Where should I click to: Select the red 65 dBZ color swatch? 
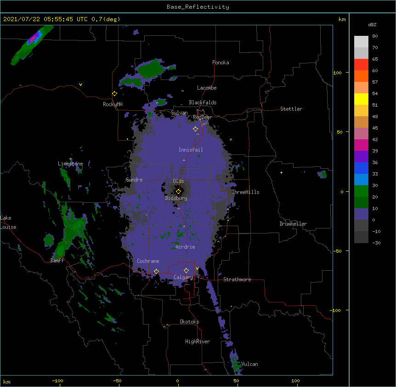(361, 64)
